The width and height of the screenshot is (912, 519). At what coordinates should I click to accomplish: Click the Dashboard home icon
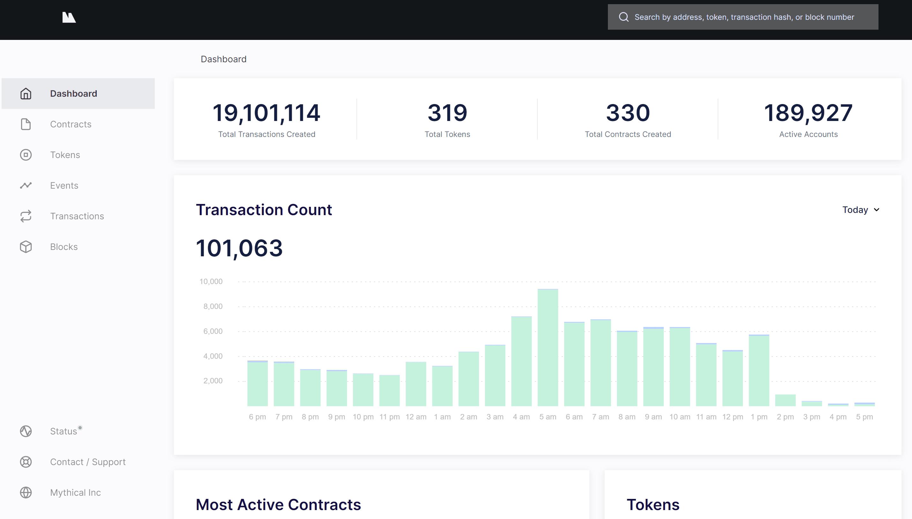click(x=26, y=94)
